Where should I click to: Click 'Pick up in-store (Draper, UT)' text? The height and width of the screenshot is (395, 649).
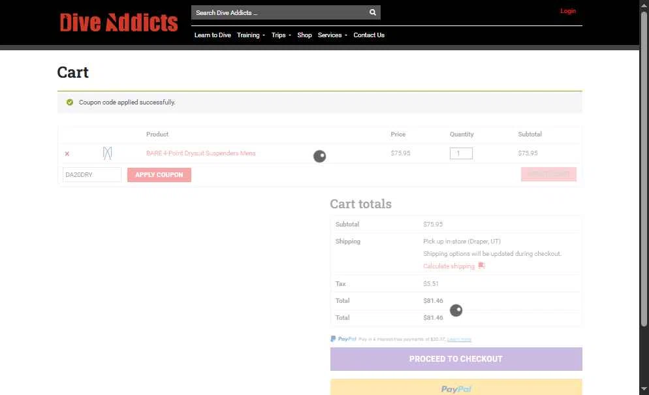(462, 242)
